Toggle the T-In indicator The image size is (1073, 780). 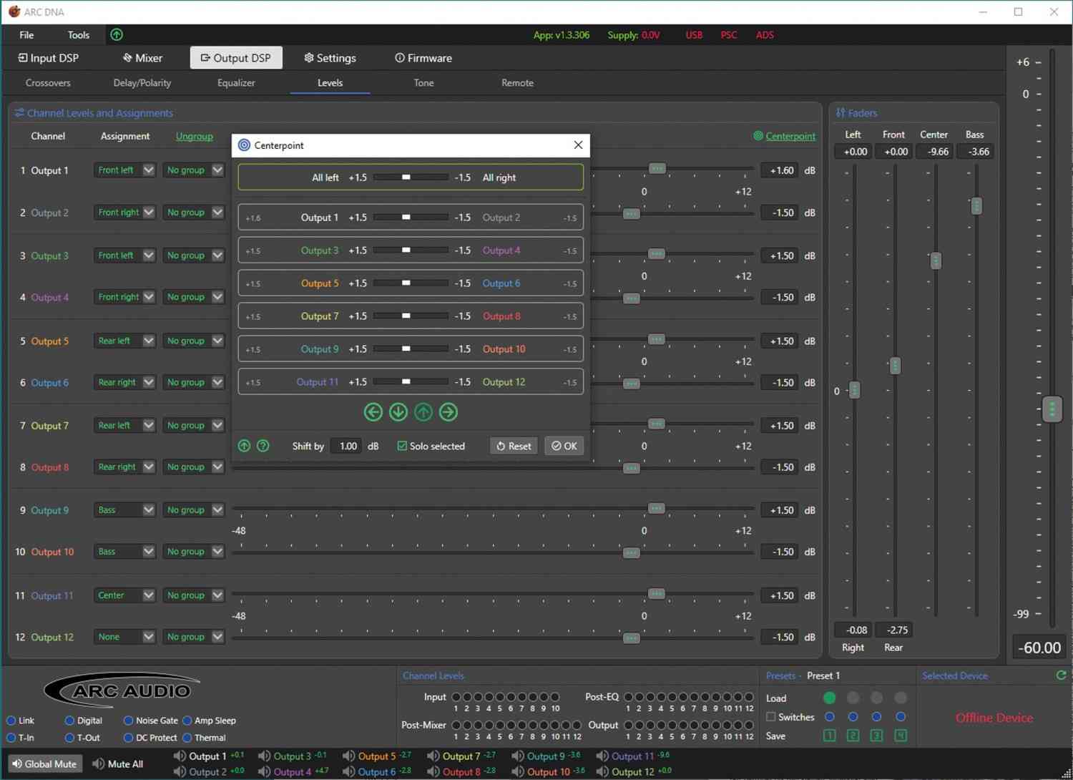coord(11,738)
